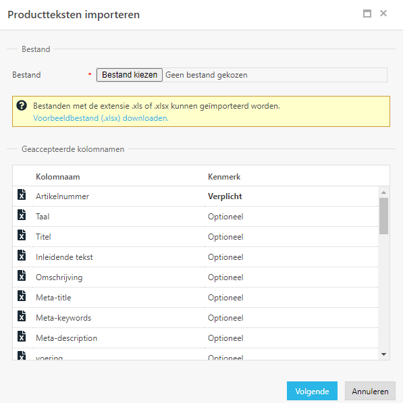
Task: Click the question mark help icon
Action: pyautogui.click(x=22, y=105)
